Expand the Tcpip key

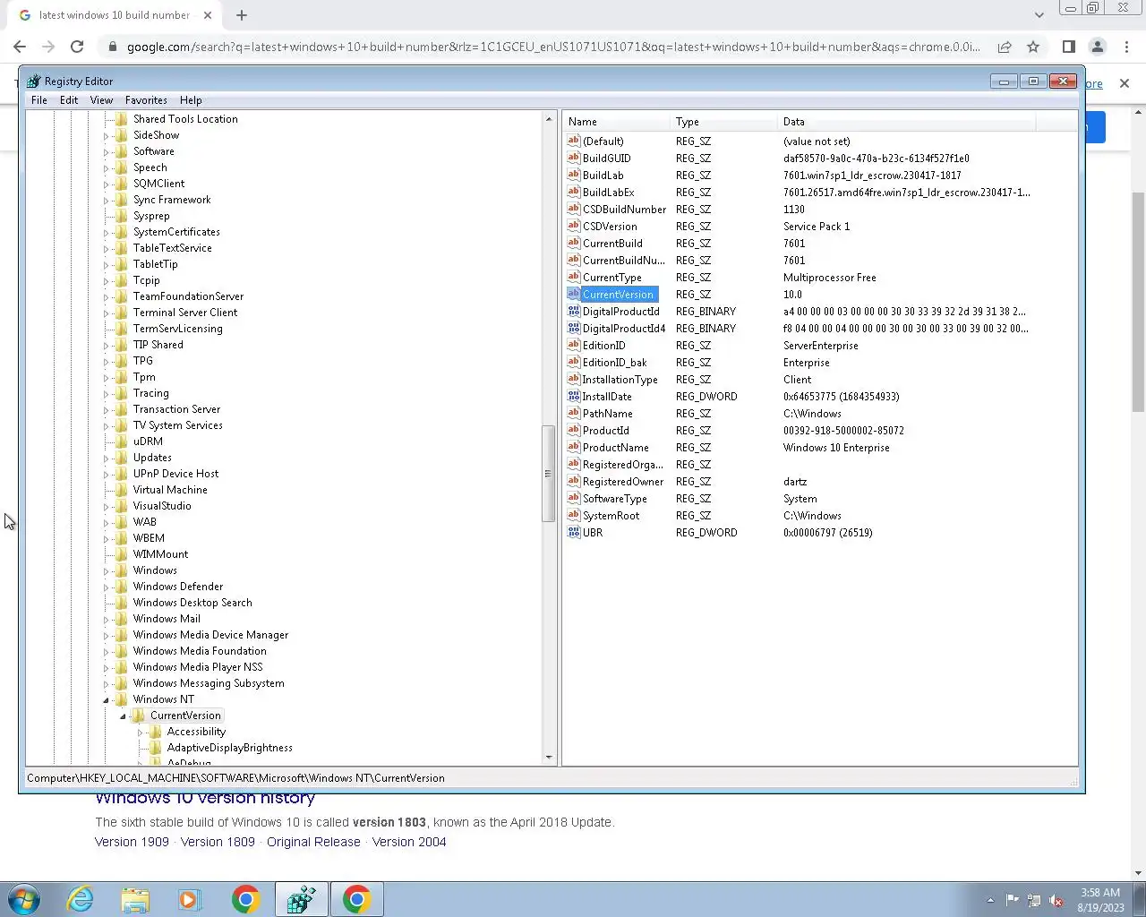106,281
